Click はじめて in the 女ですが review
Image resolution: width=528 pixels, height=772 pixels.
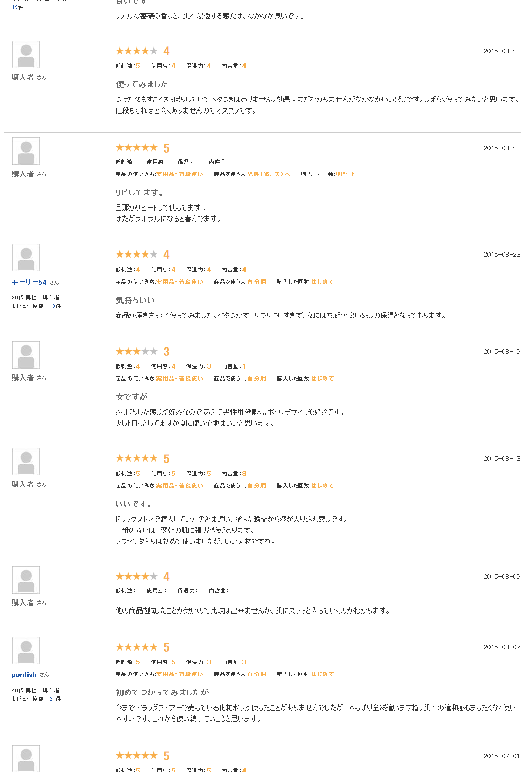click(322, 379)
